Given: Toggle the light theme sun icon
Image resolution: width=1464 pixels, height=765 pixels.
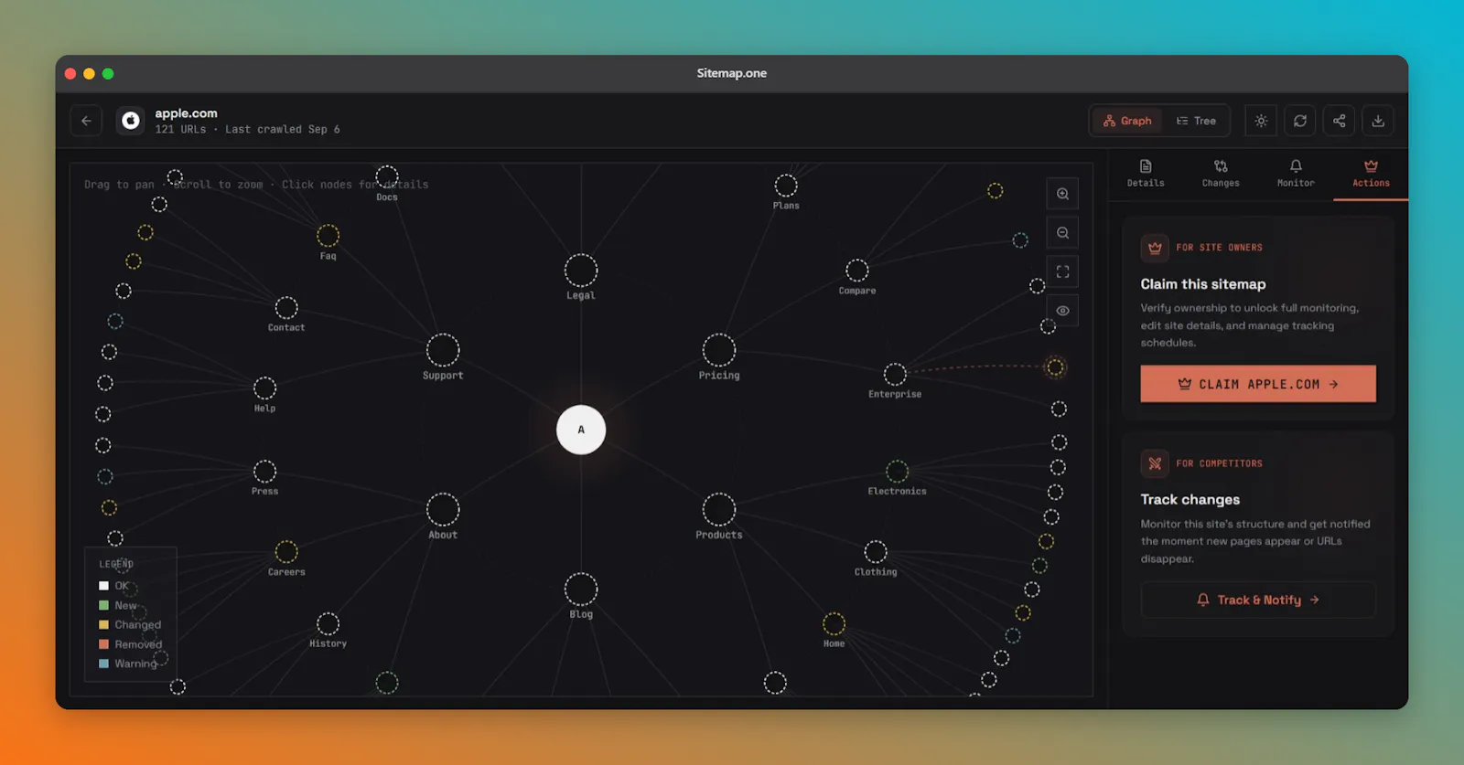Looking at the screenshot, I should [x=1261, y=121].
